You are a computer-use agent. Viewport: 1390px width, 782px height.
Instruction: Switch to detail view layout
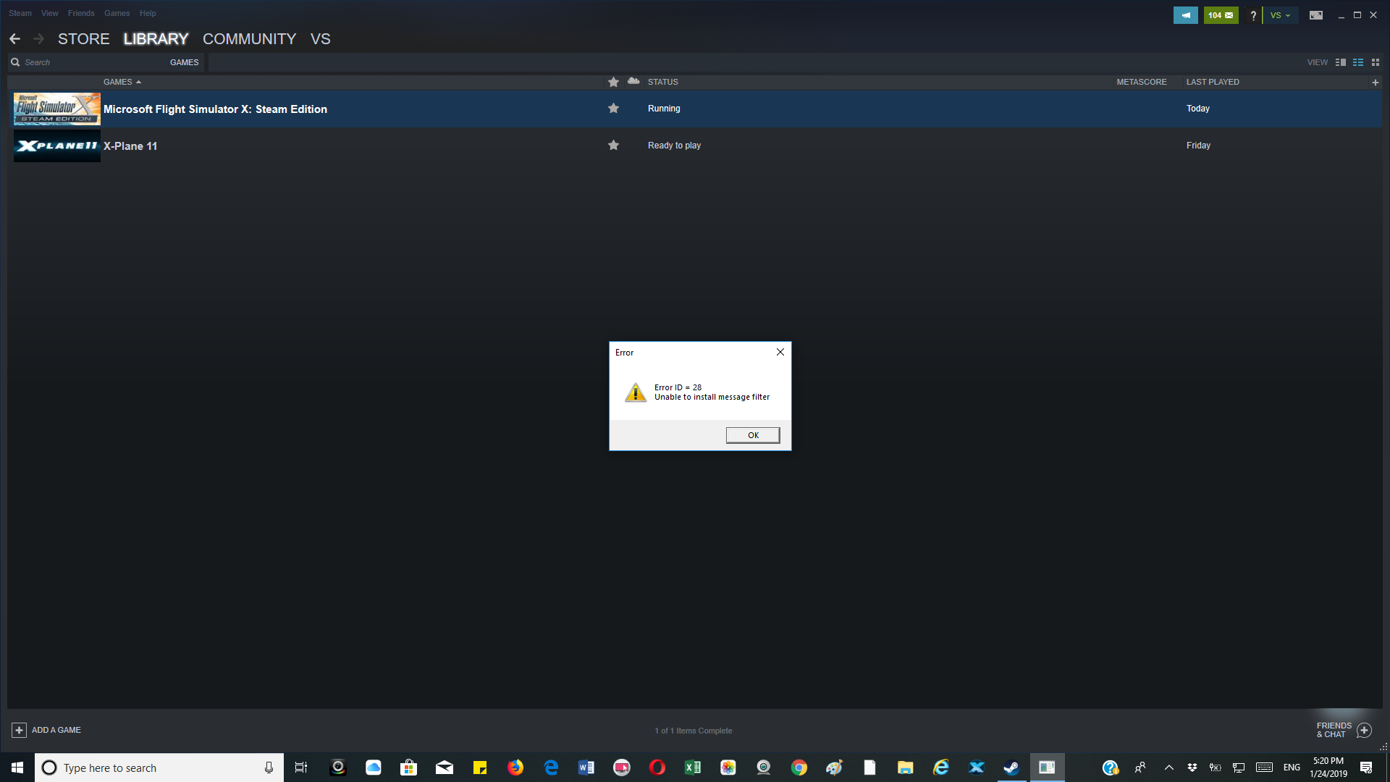1340,62
